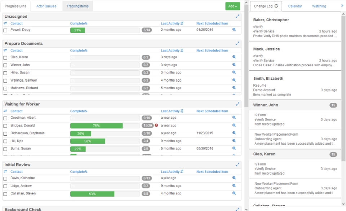Check the box next to Winner, John
The image size is (346, 211).
click(5, 65)
